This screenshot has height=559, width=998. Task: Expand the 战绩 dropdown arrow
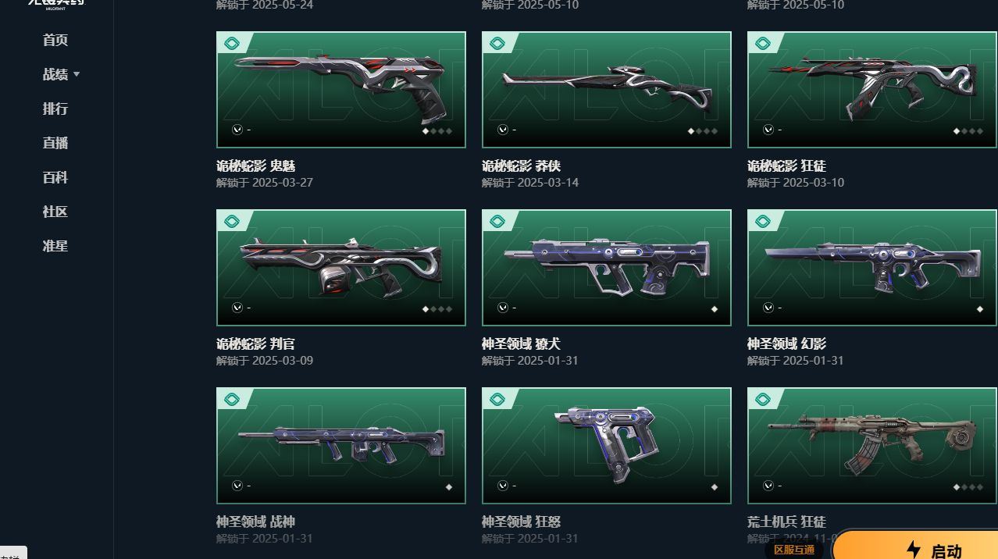[77, 74]
